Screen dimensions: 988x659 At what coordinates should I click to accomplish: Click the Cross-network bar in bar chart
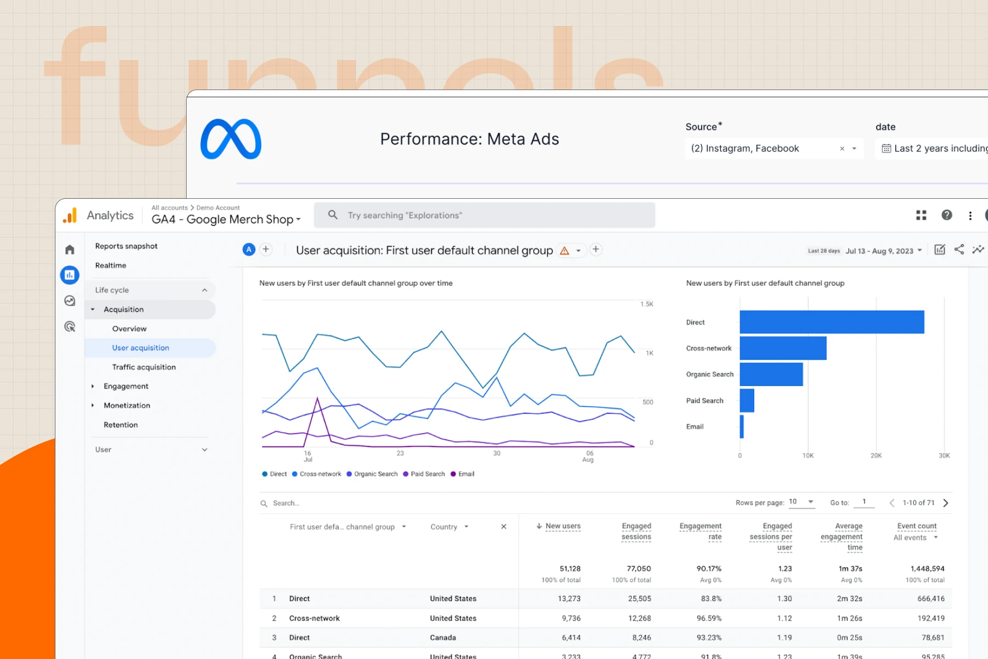tap(783, 349)
